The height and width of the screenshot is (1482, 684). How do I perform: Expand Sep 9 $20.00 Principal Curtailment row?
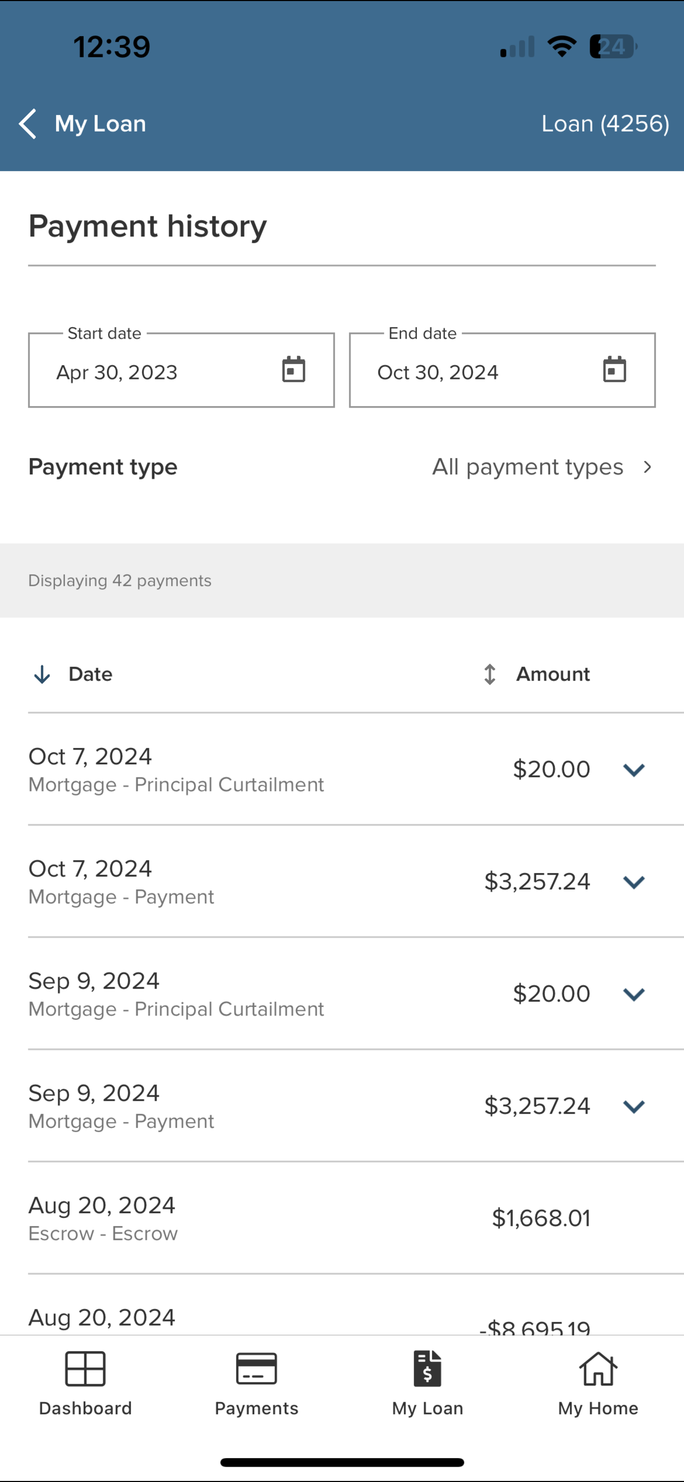634,994
